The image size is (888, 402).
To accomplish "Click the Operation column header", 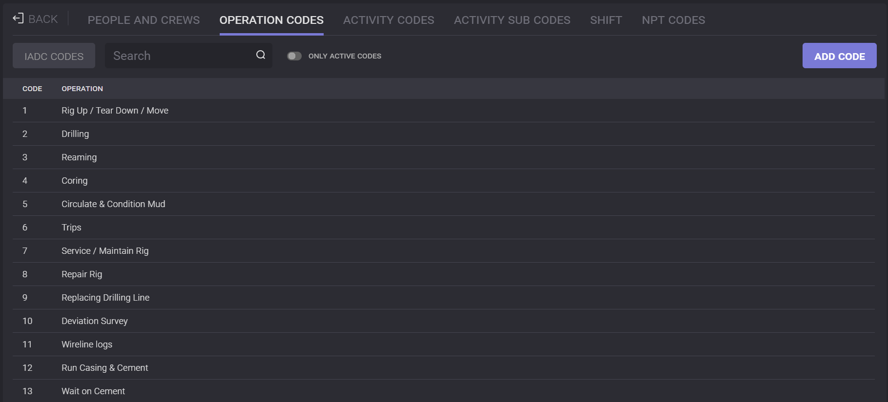I will (x=82, y=89).
